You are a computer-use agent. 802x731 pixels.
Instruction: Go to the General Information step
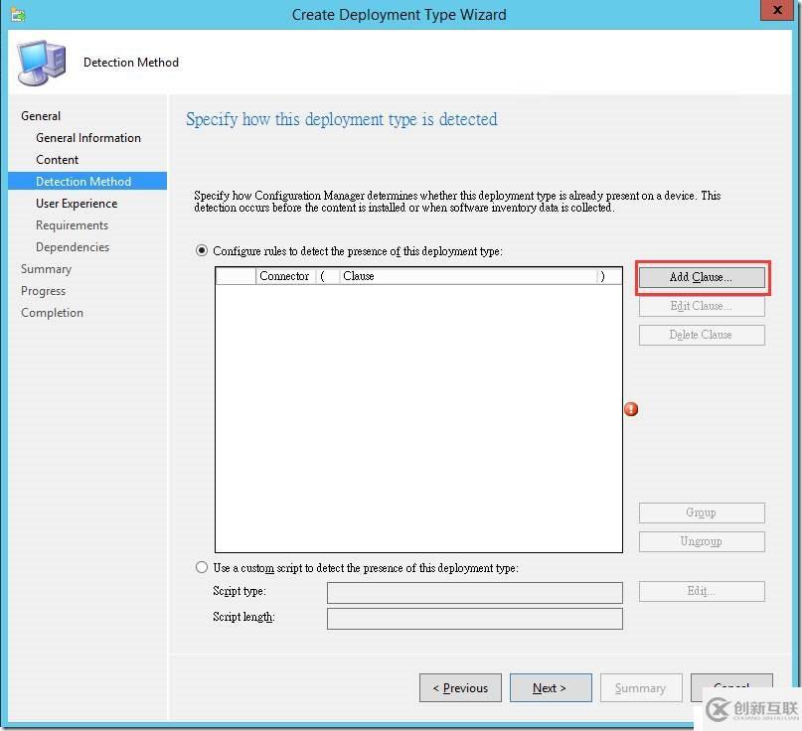88,138
